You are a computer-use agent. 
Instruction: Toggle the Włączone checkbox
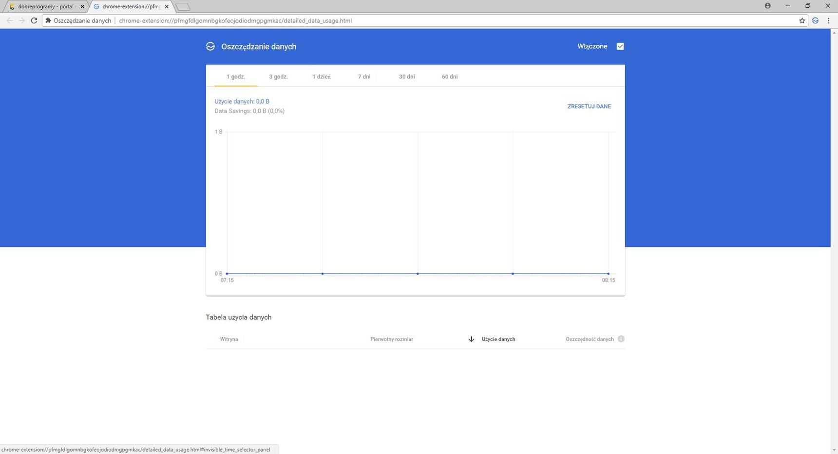coord(620,46)
